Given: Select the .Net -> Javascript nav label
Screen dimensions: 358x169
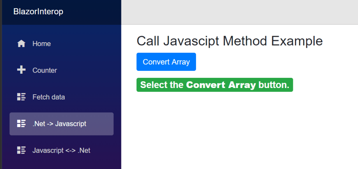Looking at the screenshot, I should tap(59, 124).
